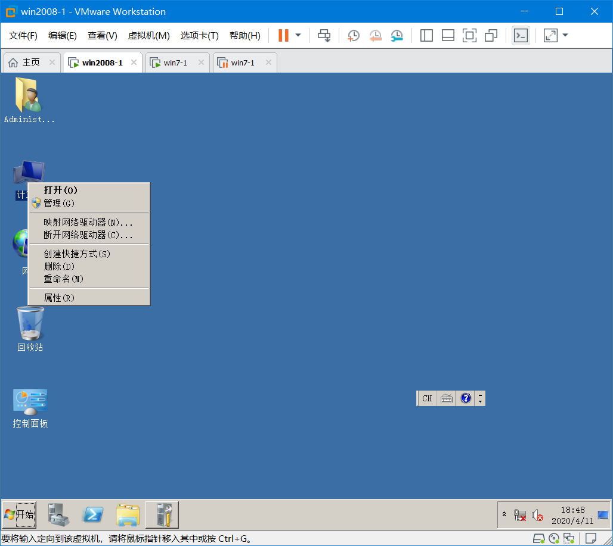This screenshot has width=613, height=546.
Task: Click the muted volume tray icon
Action: coord(537,515)
